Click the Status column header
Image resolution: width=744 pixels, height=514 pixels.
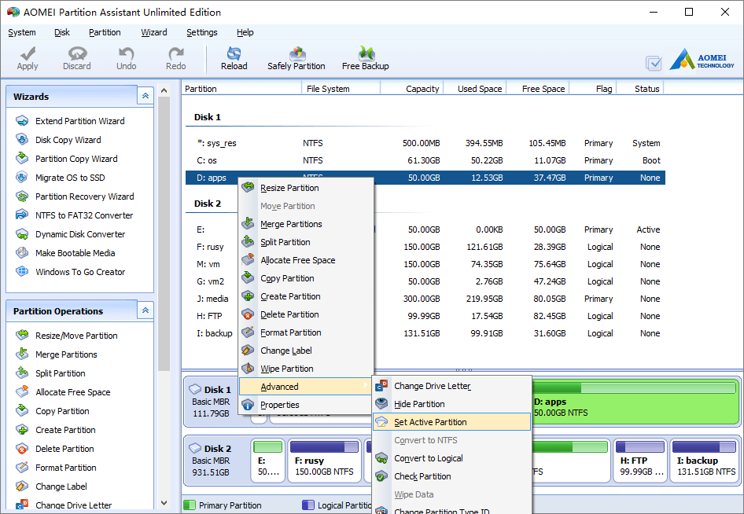pyautogui.click(x=640, y=89)
